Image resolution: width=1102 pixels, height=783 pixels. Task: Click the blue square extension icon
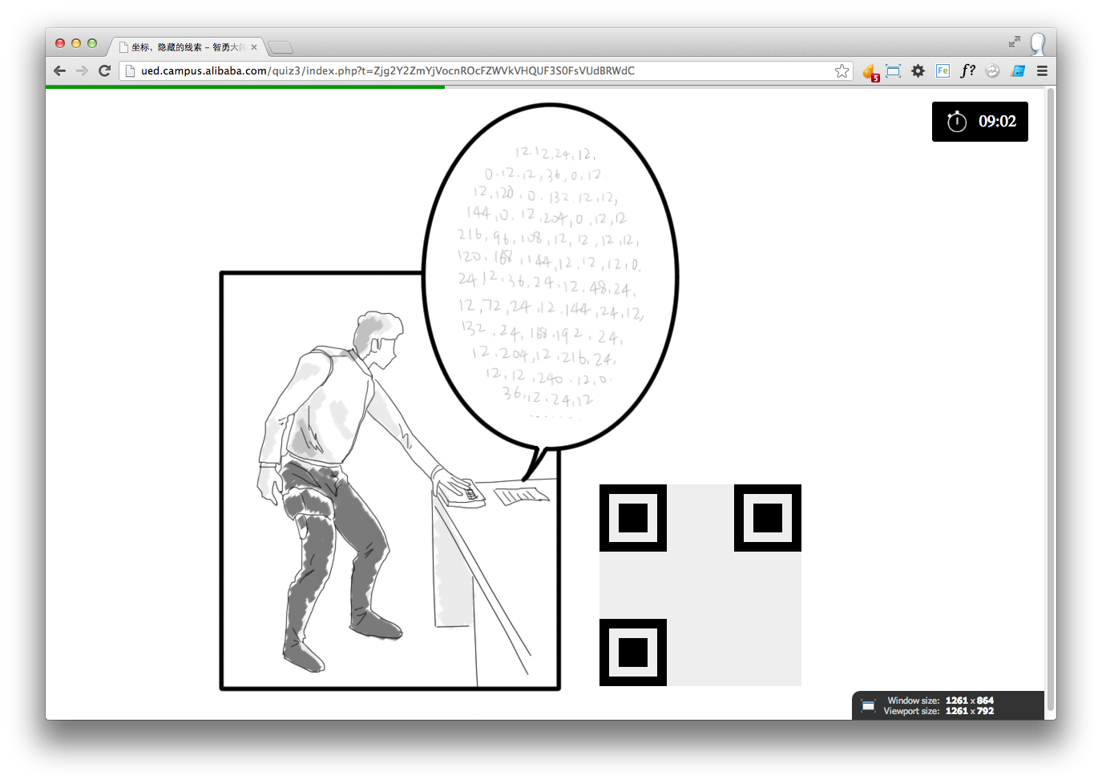tap(1018, 71)
